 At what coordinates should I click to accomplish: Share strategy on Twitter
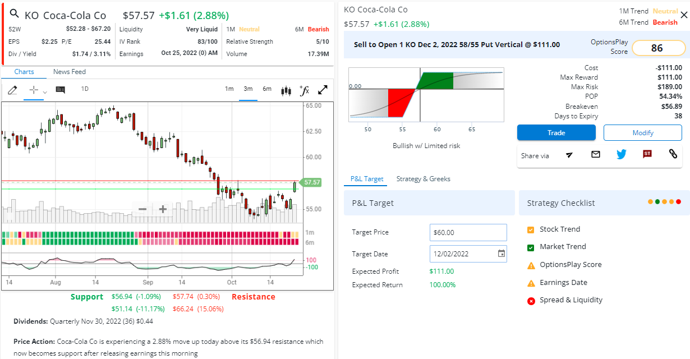[x=621, y=154]
